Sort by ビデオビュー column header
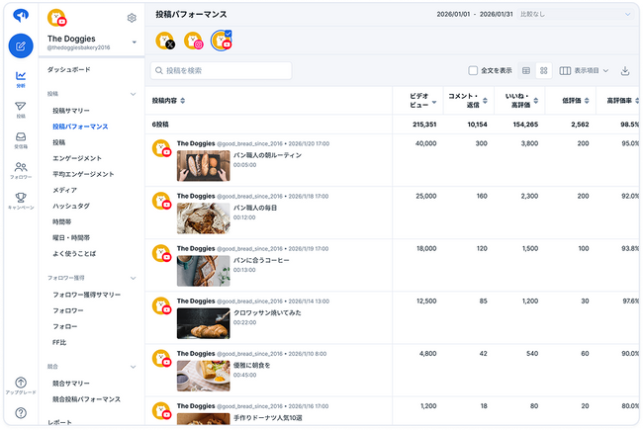Screen dimensions: 643x431 [x=421, y=100]
